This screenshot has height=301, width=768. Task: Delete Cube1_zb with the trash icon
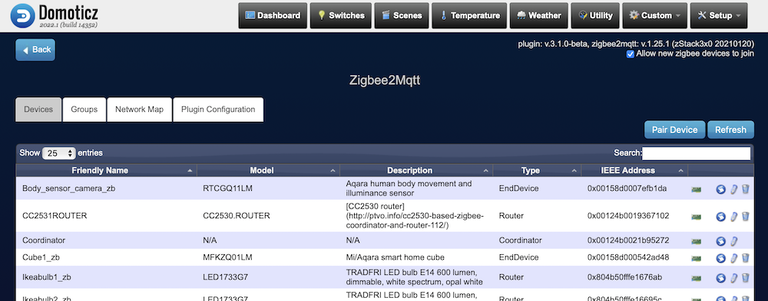tap(746, 258)
